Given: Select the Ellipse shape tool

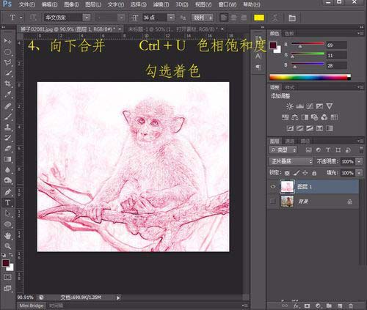Looking at the screenshot, I should click(x=7, y=224).
